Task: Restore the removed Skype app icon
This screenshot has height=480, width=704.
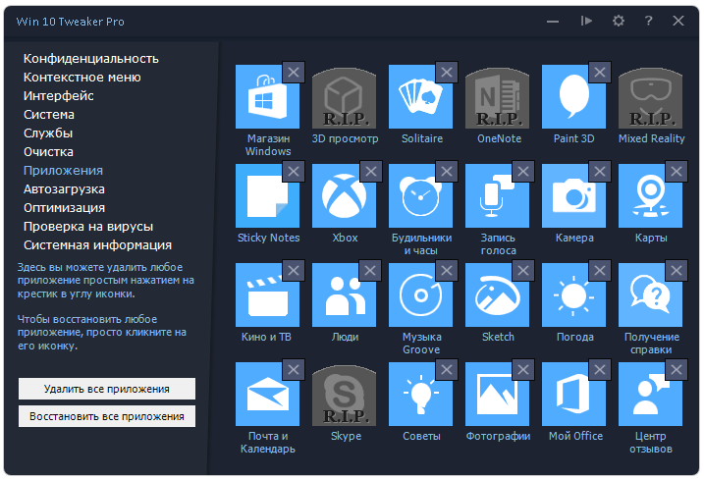Action: click(343, 396)
